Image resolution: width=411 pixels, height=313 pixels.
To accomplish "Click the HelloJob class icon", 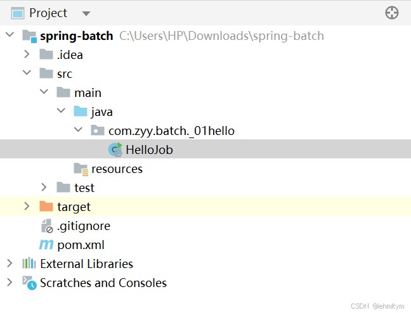I will pyautogui.click(x=115, y=150).
